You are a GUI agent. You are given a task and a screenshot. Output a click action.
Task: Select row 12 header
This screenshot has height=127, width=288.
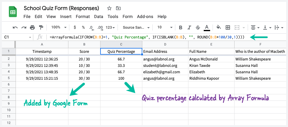9,123
